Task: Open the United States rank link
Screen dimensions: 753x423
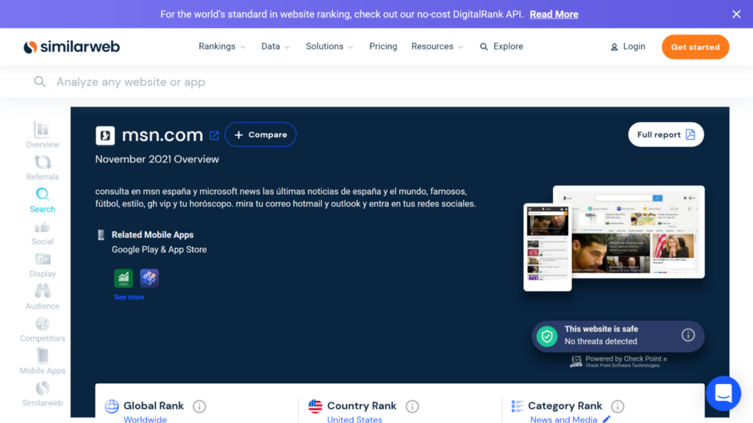Action: point(354,419)
